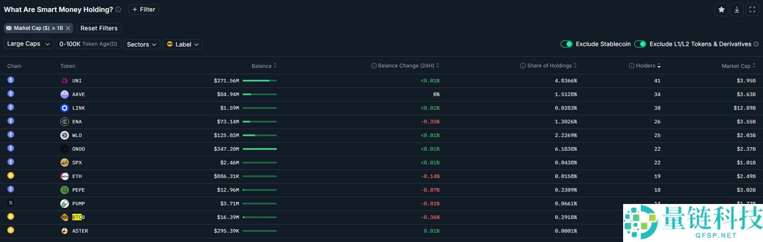Click the BTCB token logo

(x=64, y=217)
